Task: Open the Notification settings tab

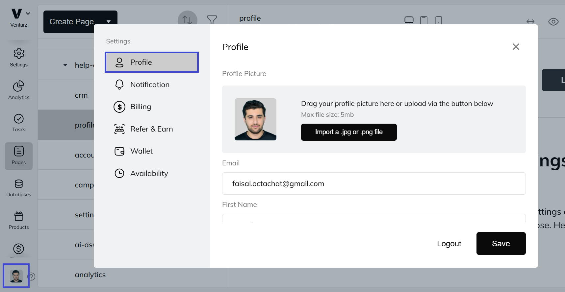Action: pos(152,85)
